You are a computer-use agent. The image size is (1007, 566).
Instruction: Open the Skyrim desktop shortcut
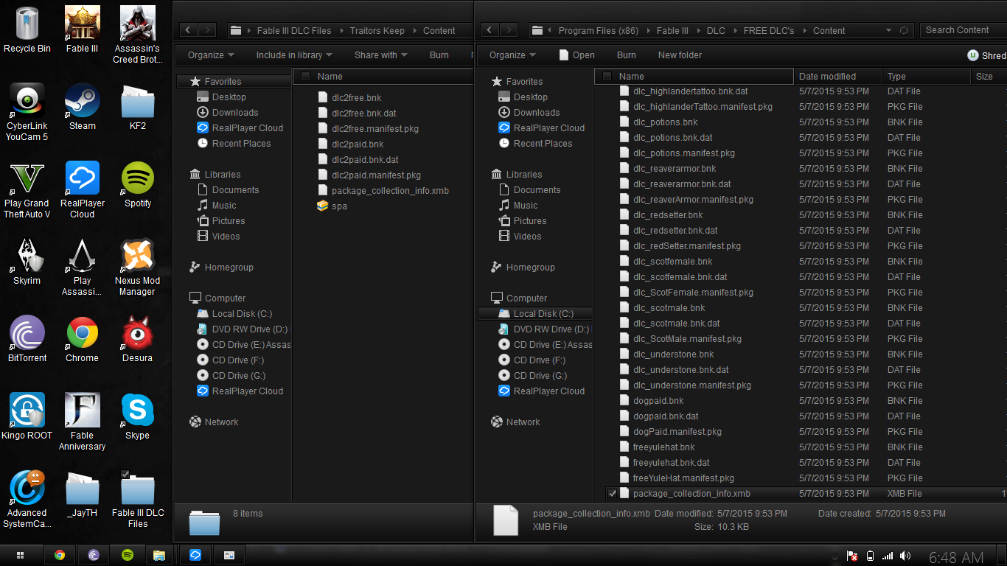coord(27,257)
